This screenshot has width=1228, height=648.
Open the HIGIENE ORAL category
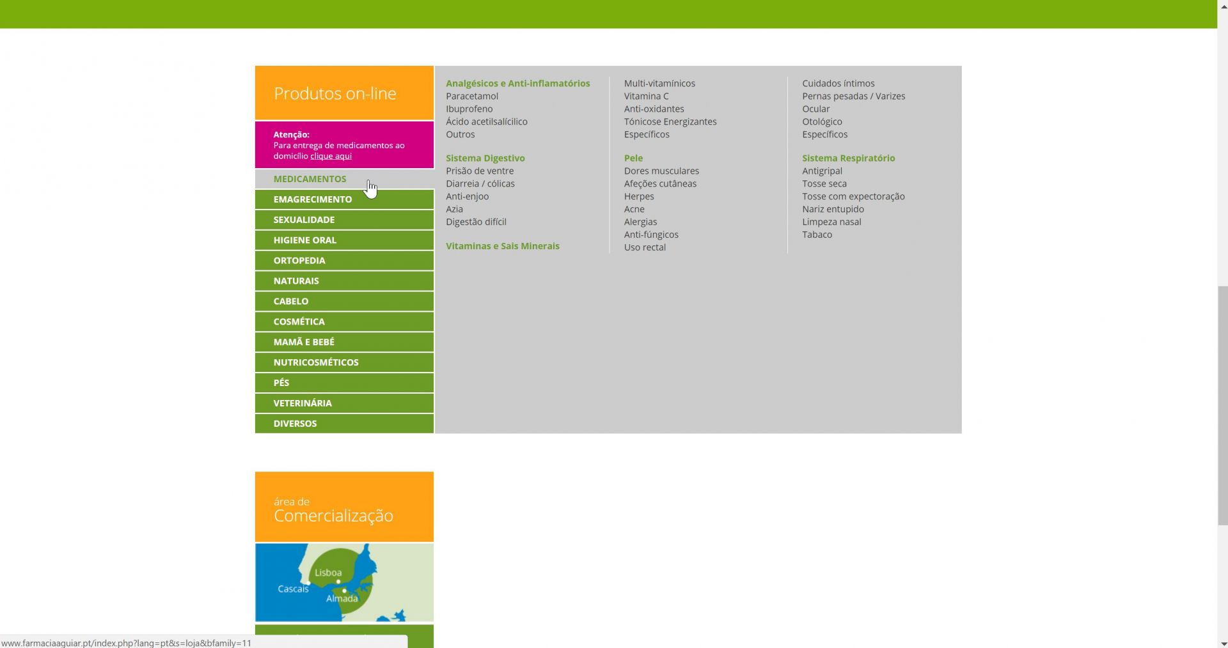coord(304,240)
